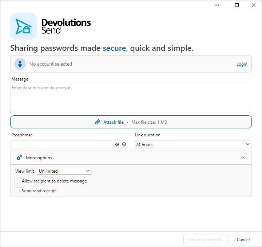Check the Send read receipt box
Screen dimensions: 262x247
coord(17,190)
